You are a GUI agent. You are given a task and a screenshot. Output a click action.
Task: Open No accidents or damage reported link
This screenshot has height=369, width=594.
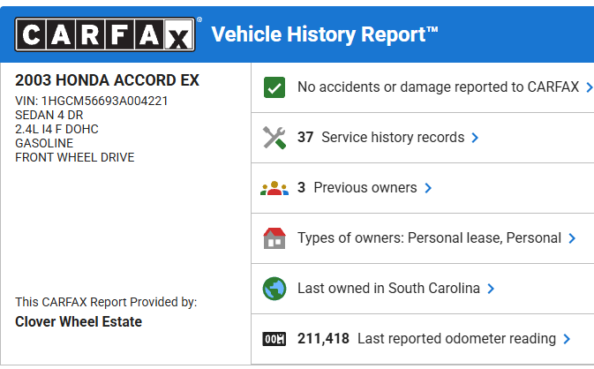438,87
